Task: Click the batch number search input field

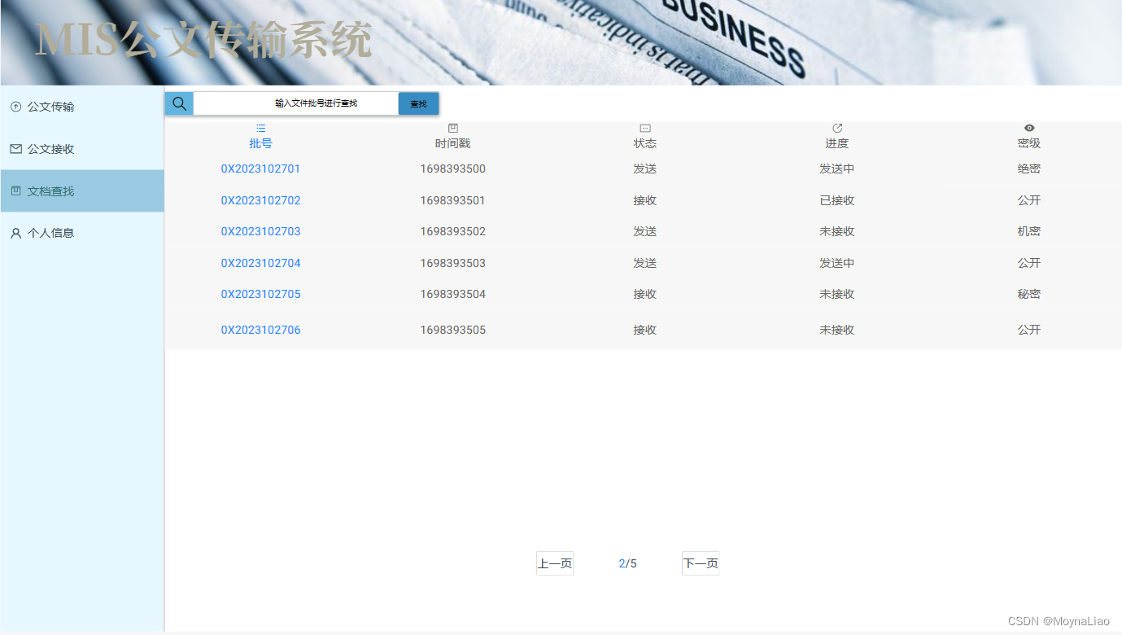Action: (x=295, y=103)
